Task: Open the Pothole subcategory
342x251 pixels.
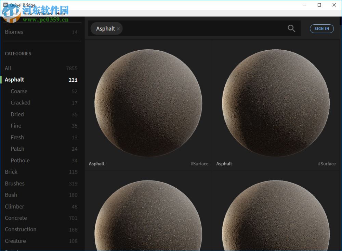Action: point(20,160)
